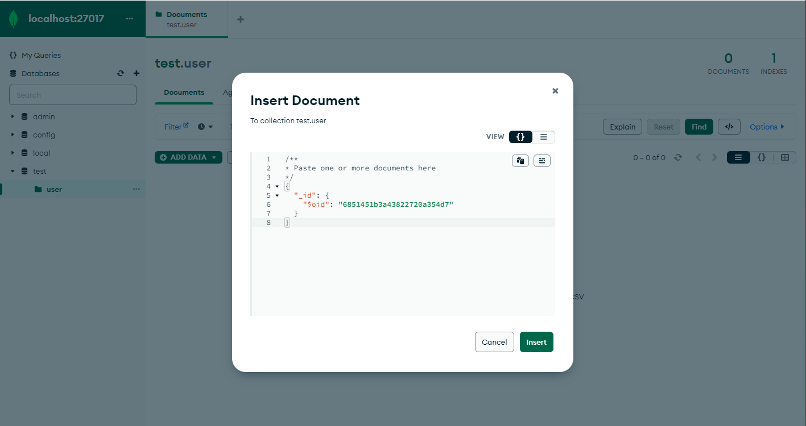Open My Queries in sidebar
The image size is (806, 426).
point(41,55)
